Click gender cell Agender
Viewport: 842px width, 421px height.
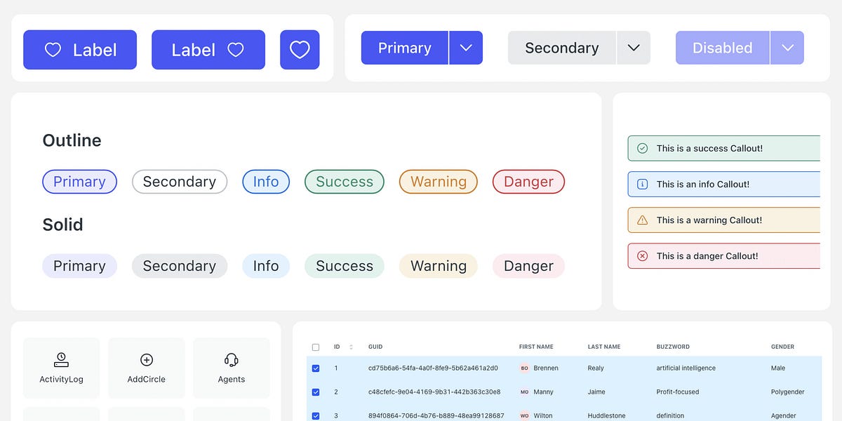(x=783, y=416)
